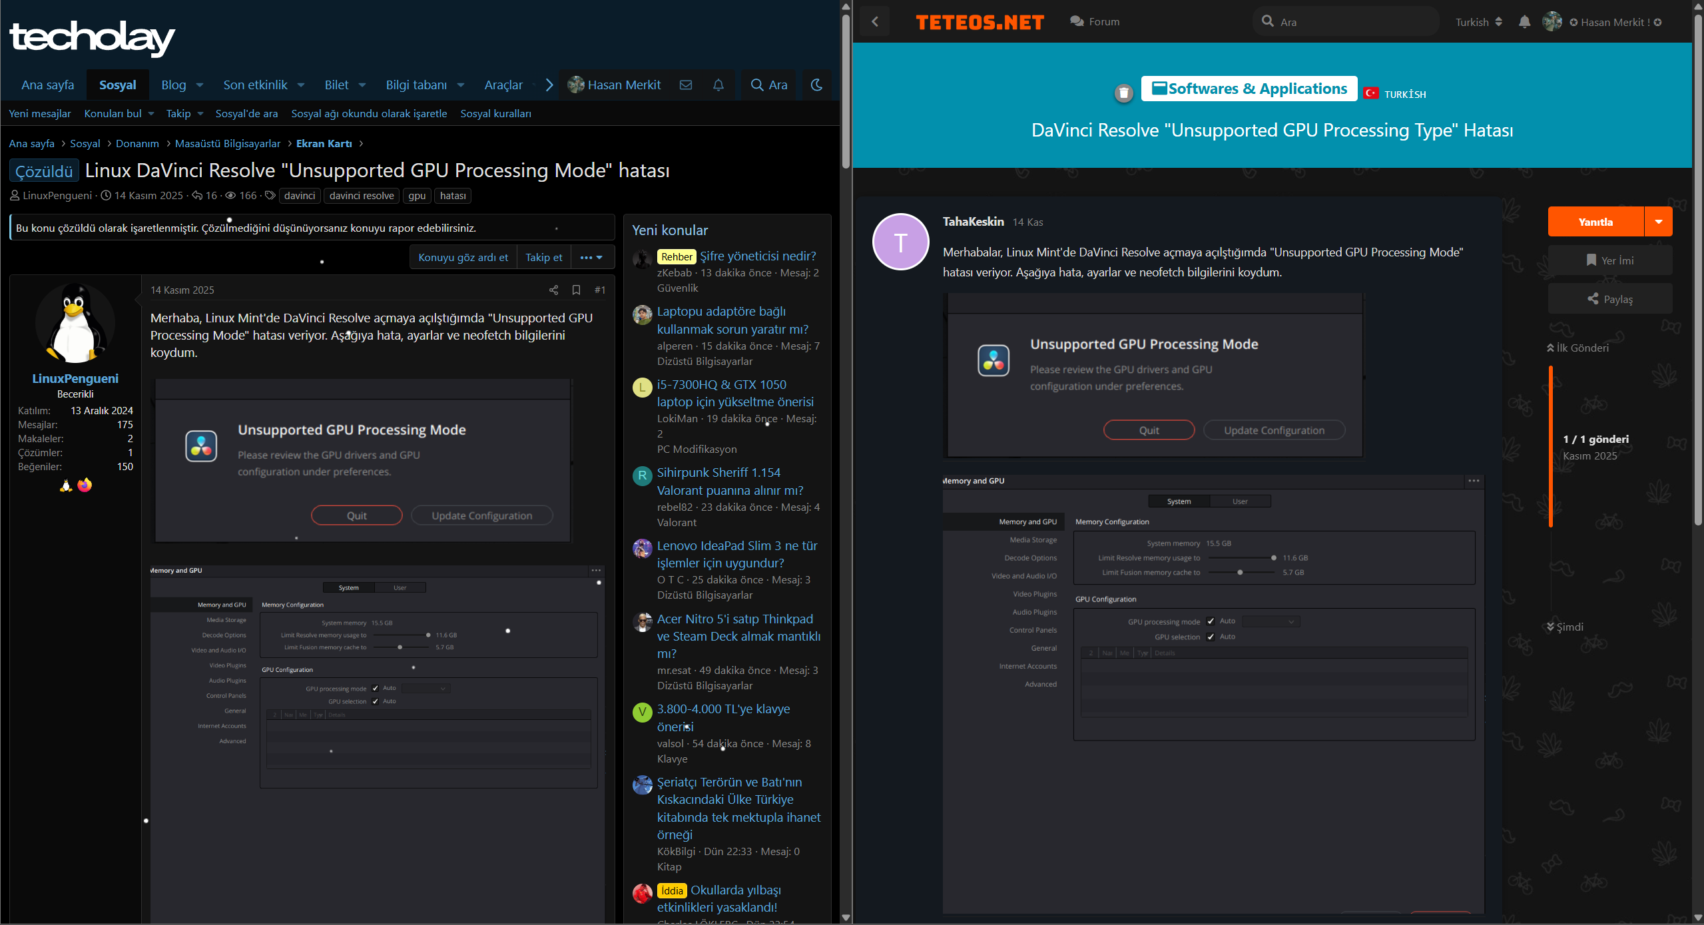Click the Çözüldü prefix label
The image size is (1704, 925).
pos(44,171)
